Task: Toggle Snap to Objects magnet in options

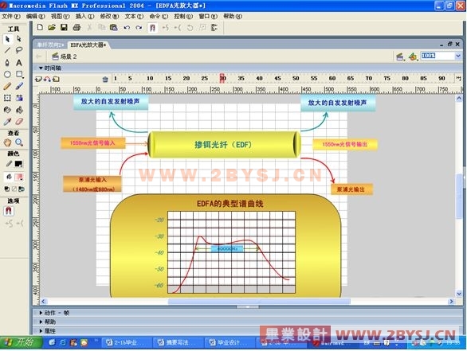Action: (x=8, y=211)
